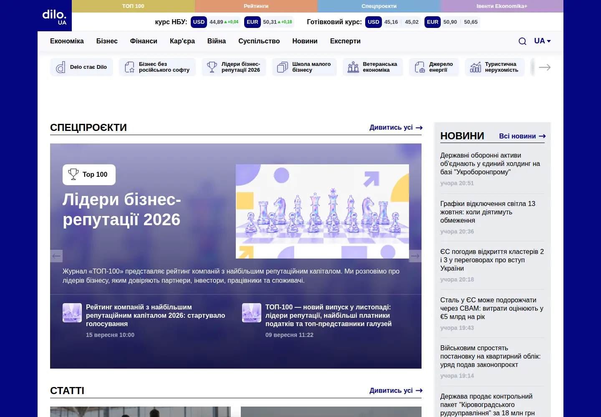Read news about Державні оборонні активи
The height and width of the screenshot is (417, 601).
pos(490,164)
